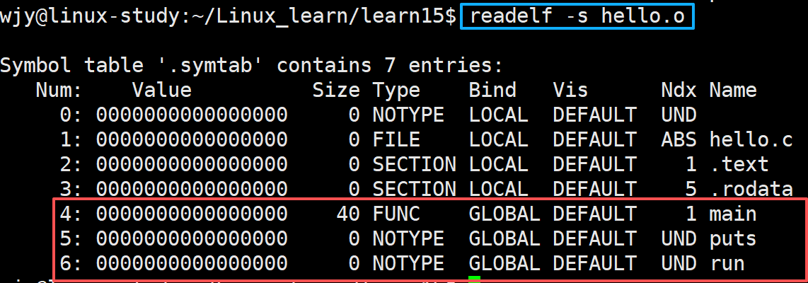
Task: Click the 'Size' column header
Action: tap(336, 91)
